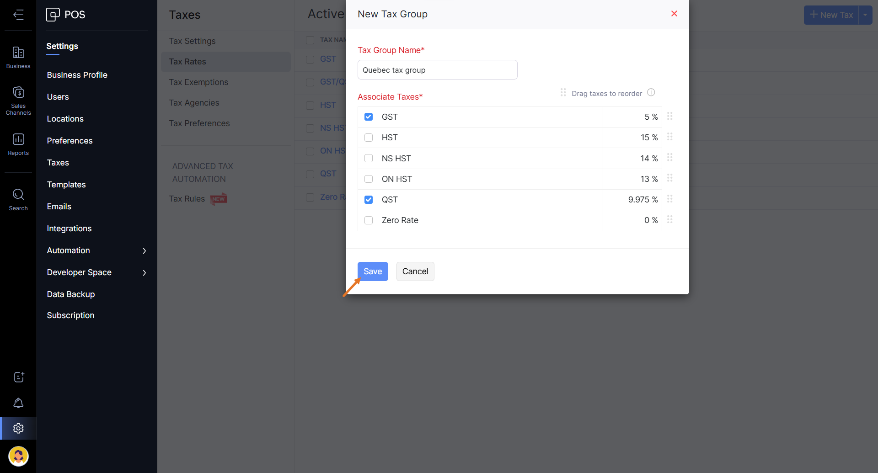Open the user profile avatar
The image size is (878, 473).
tap(18, 456)
